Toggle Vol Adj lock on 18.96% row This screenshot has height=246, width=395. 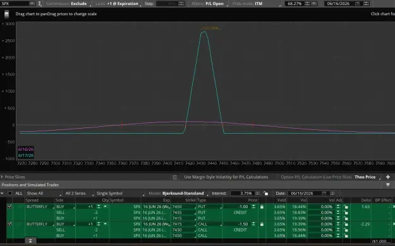346,230
